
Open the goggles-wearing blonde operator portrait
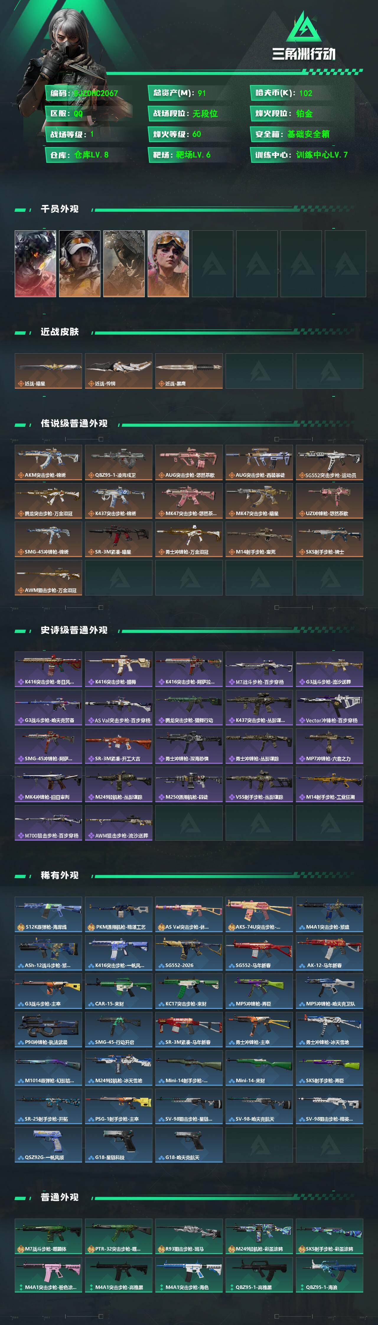coord(168,263)
